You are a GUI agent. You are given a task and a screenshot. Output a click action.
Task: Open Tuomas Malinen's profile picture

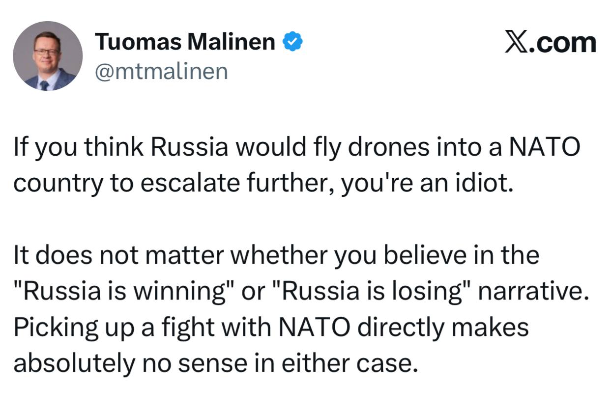48,56
